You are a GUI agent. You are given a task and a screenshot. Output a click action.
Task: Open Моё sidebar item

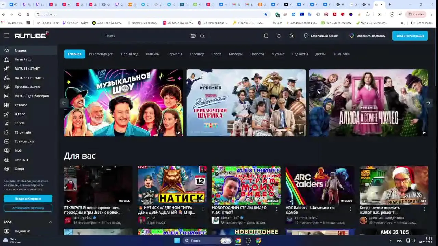pyautogui.click(x=29, y=150)
